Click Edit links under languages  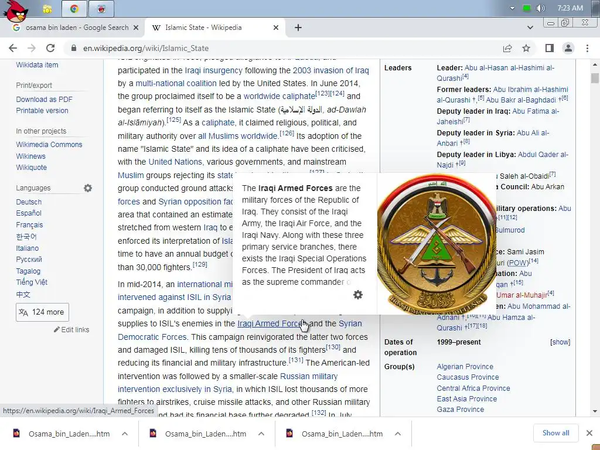pos(71,329)
